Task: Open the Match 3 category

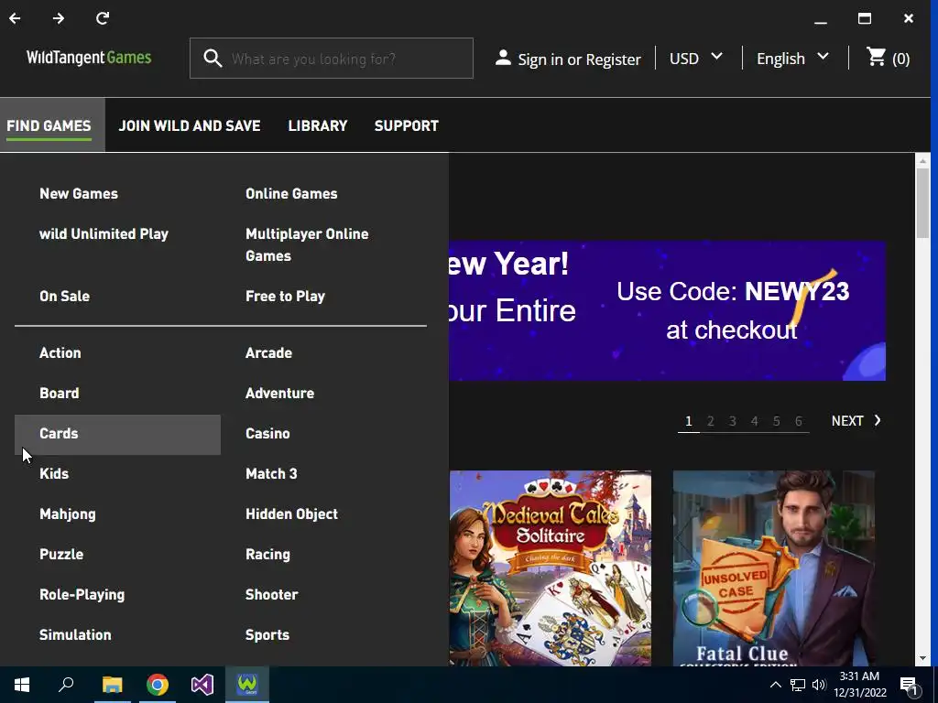Action: pyautogui.click(x=271, y=473)
